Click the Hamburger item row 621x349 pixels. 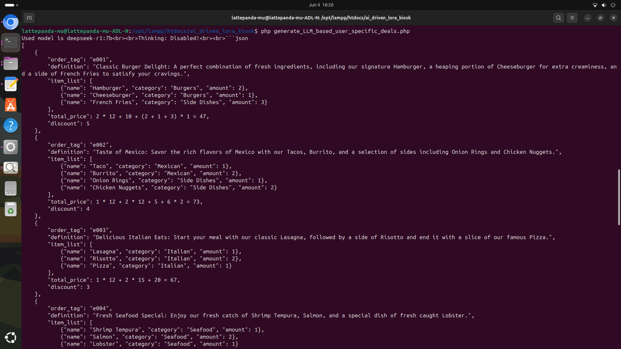(154, 88)
